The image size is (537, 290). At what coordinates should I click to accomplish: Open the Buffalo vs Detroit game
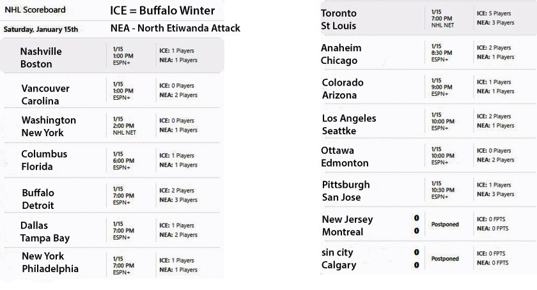click(112, 195)
